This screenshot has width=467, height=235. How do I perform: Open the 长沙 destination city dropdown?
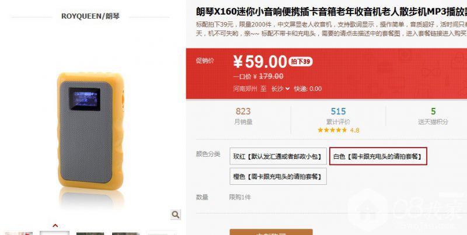(280, 89)
